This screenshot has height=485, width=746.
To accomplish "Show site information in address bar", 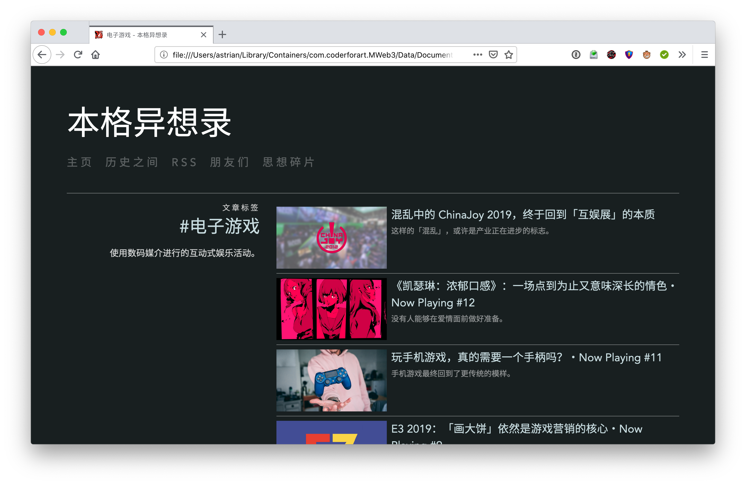I will pyautogui.click(x=164, y=55).
